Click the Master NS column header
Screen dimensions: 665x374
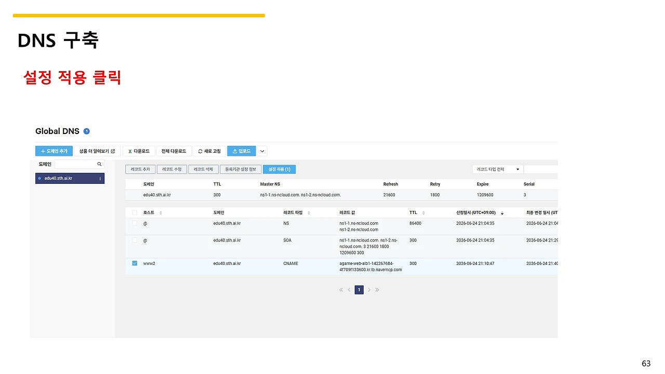[x=270, y=184]
